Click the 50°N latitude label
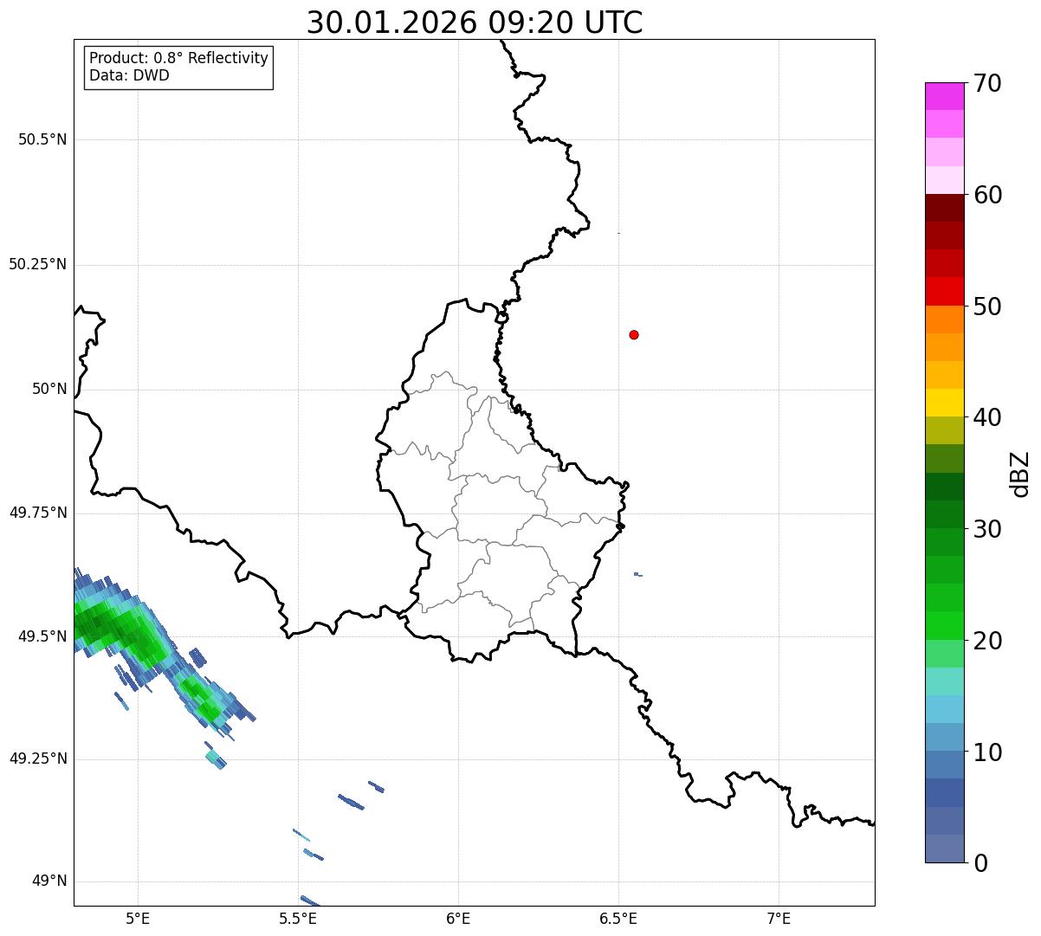1041x936 pixels. coord(49,389)
